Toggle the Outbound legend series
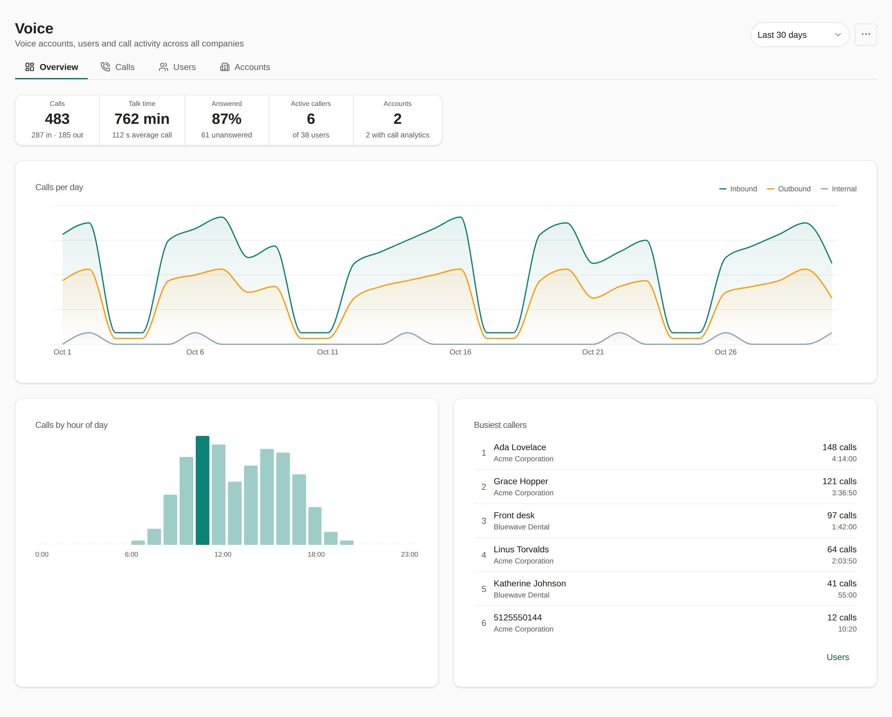The width and height of the screenshot is (892, 717). 789,189
